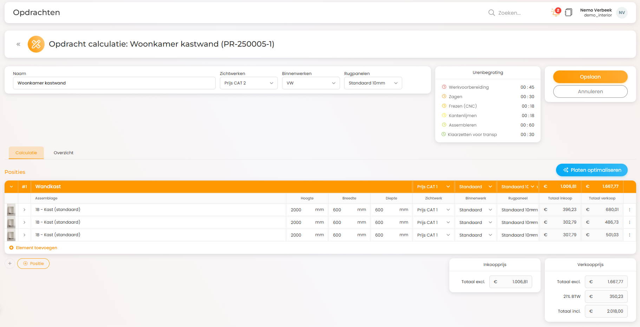Open three-dot menu of first Kast row

(x=629, y=210)
